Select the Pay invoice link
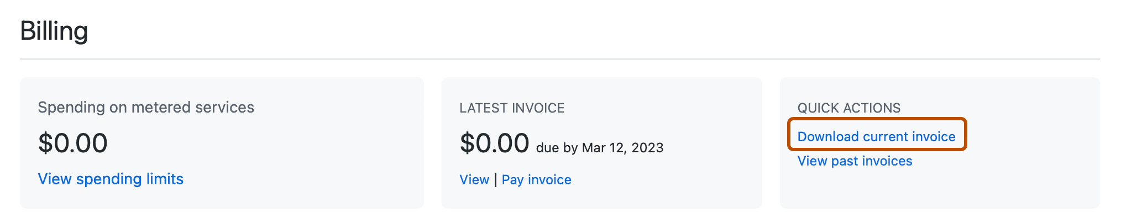Viewport: 1121px width, 224px height. 536,180
